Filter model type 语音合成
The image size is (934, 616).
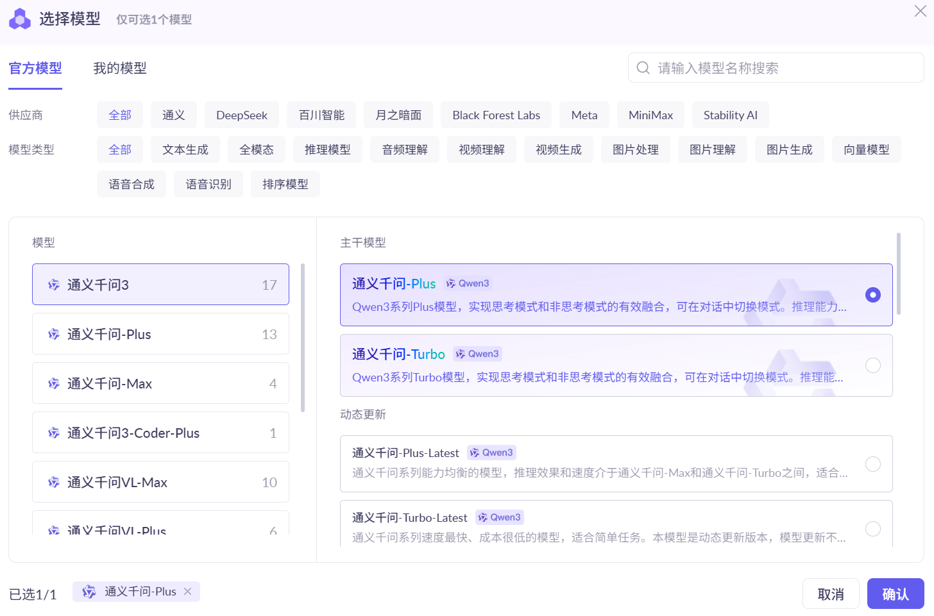[x=132, y=184]
